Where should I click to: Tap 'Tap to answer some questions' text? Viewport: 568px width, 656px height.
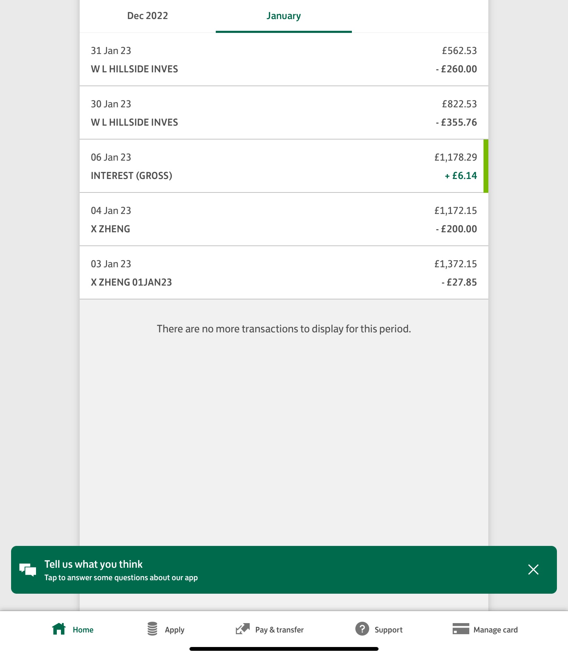121,577
